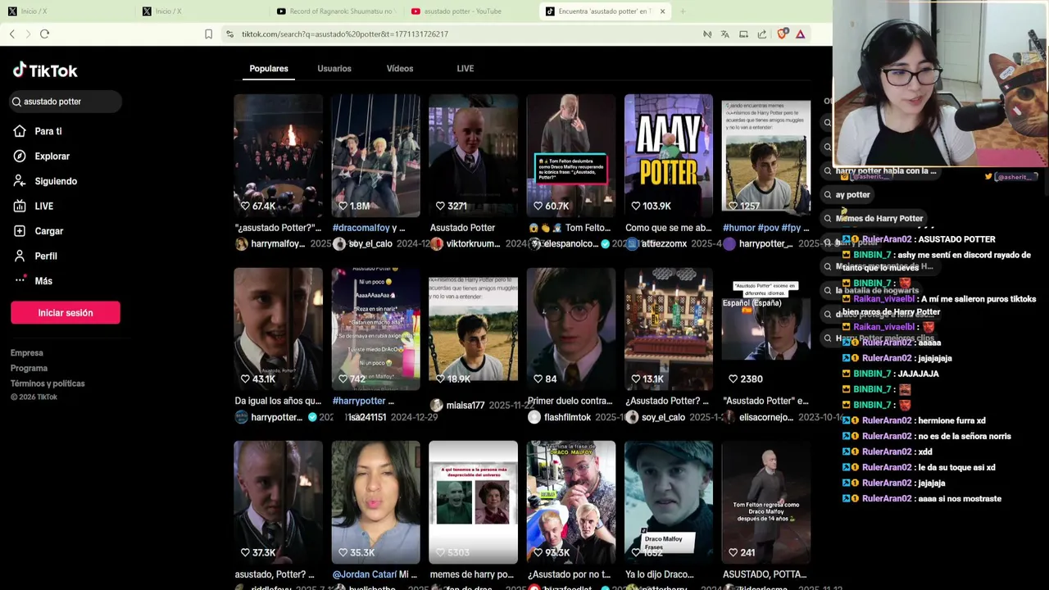Select the Populares results tab
Image resolution: width=1049 pixels, height=590 pixels.
(269, 69)
